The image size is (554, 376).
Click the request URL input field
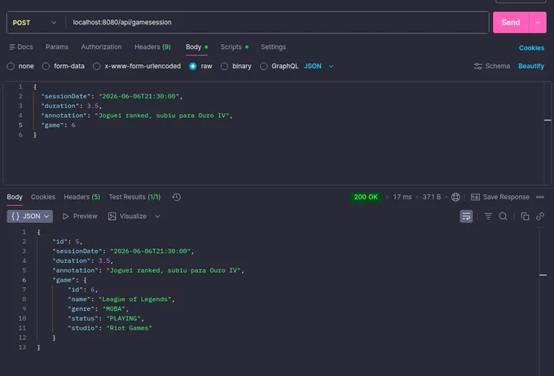[x=277, y=22]
